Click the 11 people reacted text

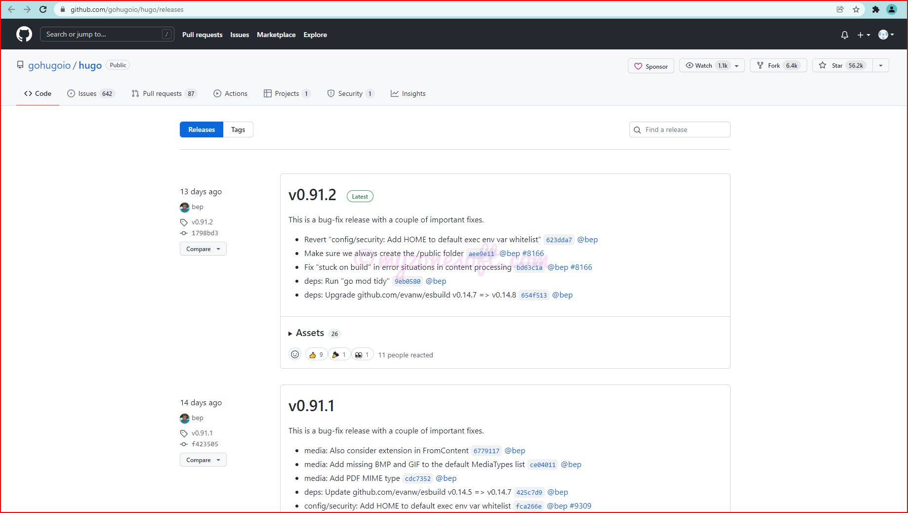pos(406,355)
